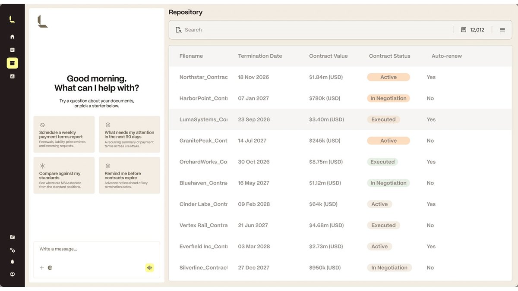Click the card-style icon above the gears

[12, 237]
